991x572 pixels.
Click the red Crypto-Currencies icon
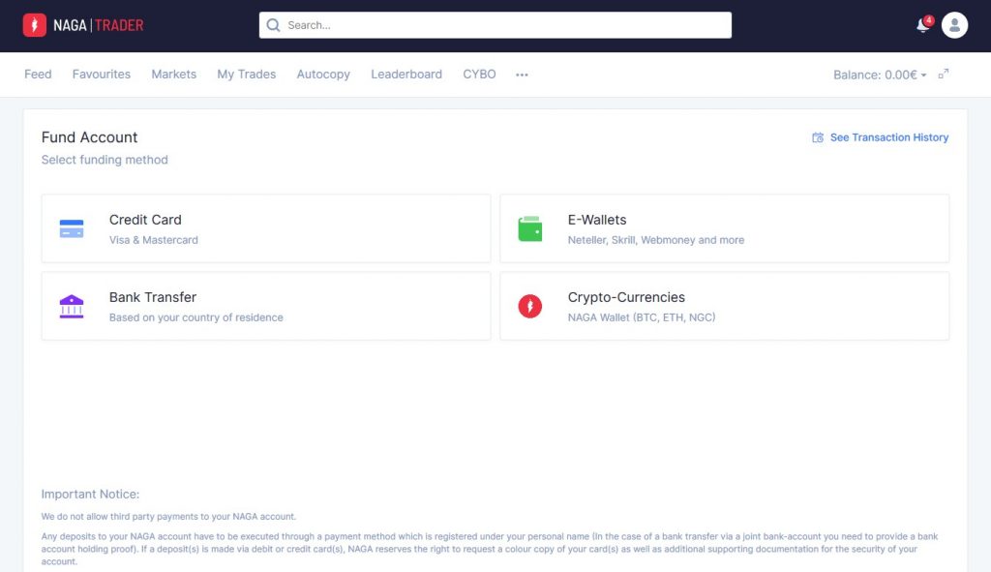click(x=529, y=306)
